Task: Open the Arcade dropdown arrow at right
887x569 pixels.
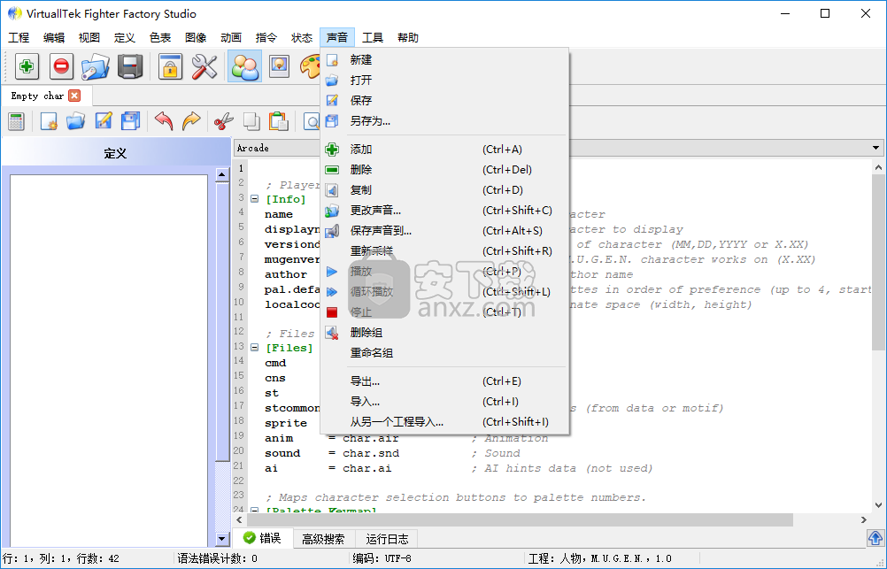Action: tap(876, 149)
